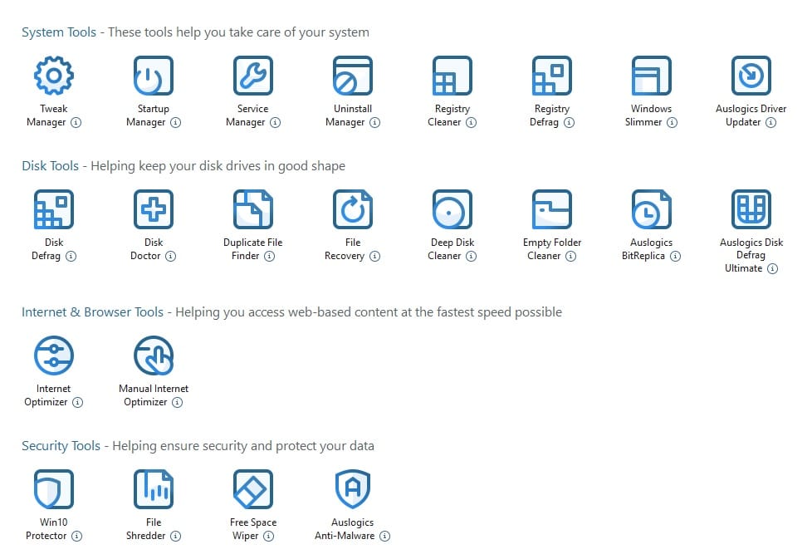Open Free Space Wiper icon
812x559 pixels.
252,489
